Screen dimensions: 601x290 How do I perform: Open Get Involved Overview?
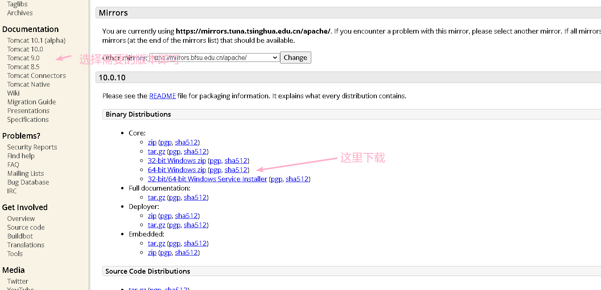tap(21, 218)
